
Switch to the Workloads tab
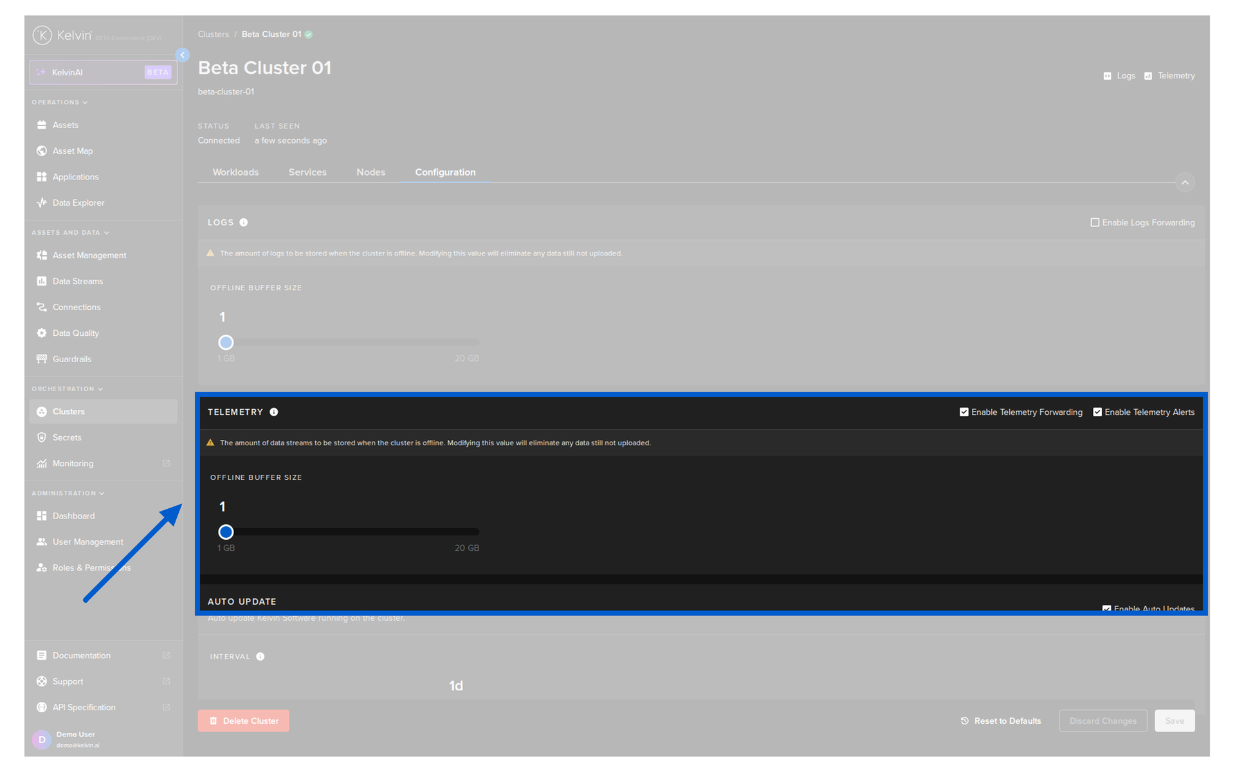[x=235, y=172]
